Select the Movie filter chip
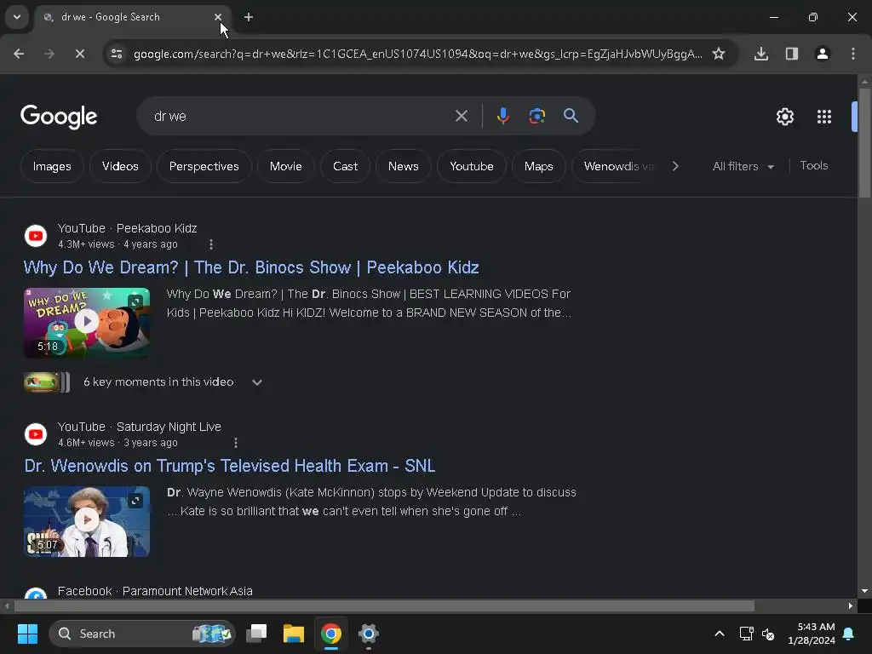The height and width of the screenshot is (654, 872). [286, 166]
